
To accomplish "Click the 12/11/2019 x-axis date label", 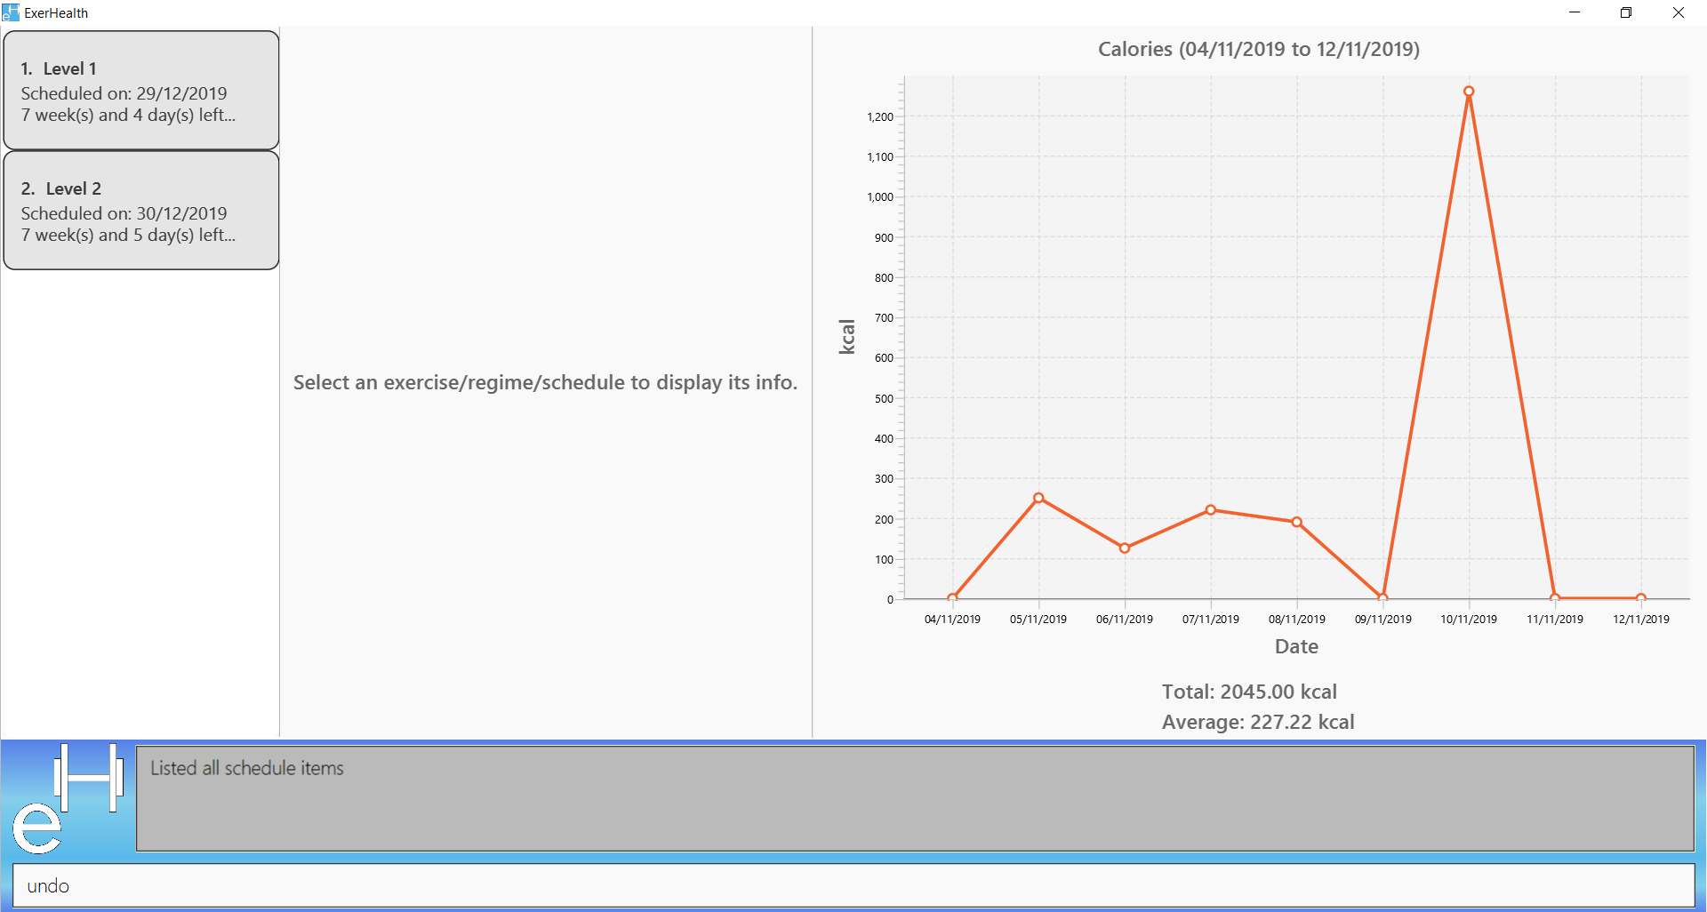I will click(1641, 619).
